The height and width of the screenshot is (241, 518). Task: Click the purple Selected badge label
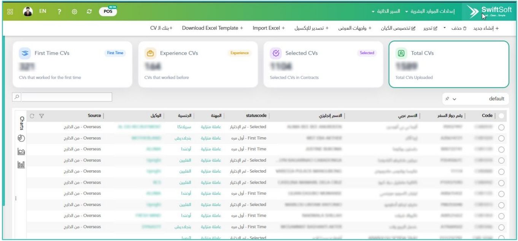pos(367,53)
